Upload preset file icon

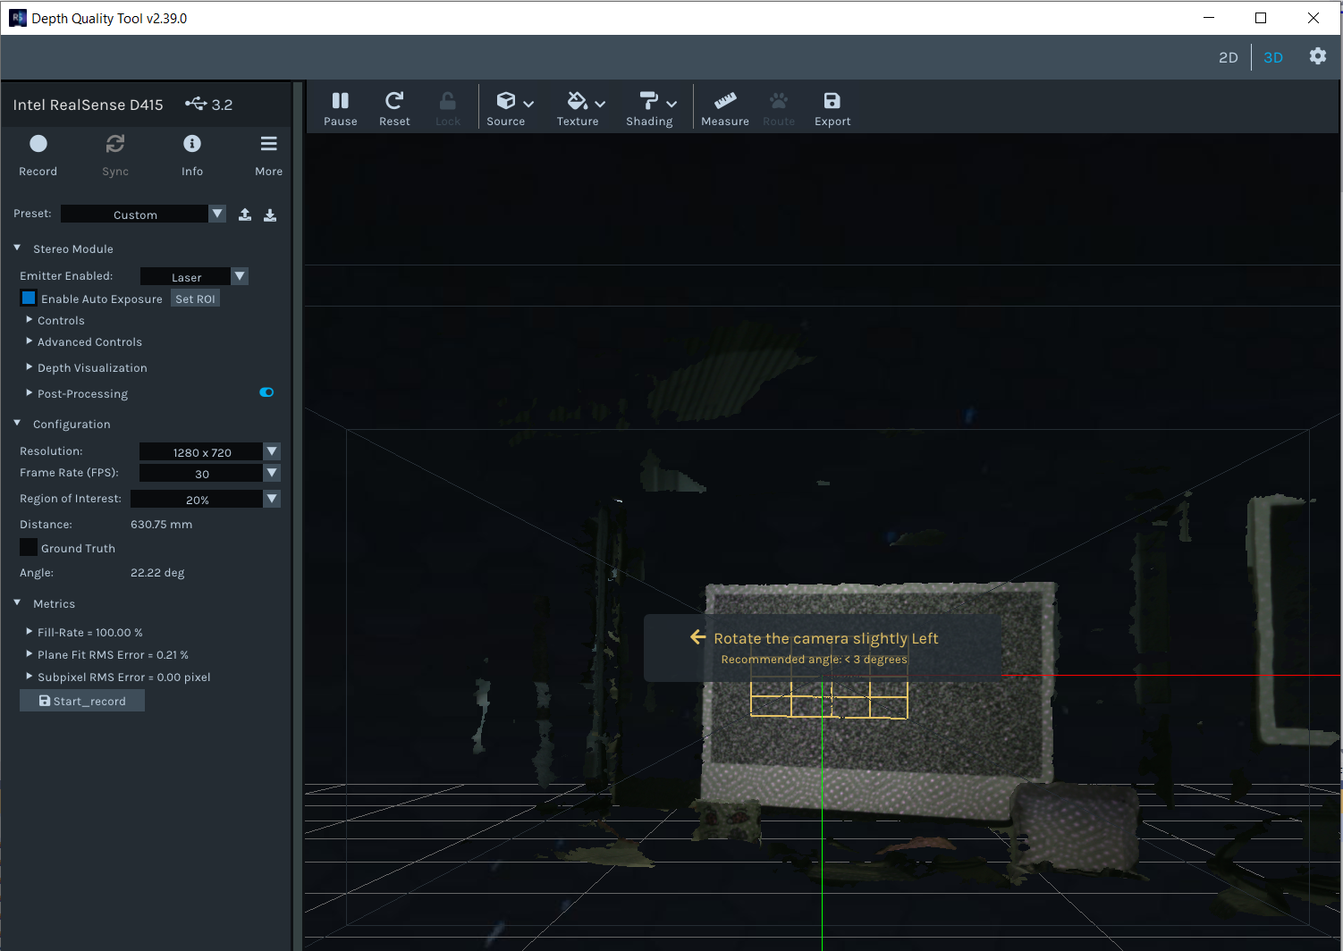coord(245,215)
